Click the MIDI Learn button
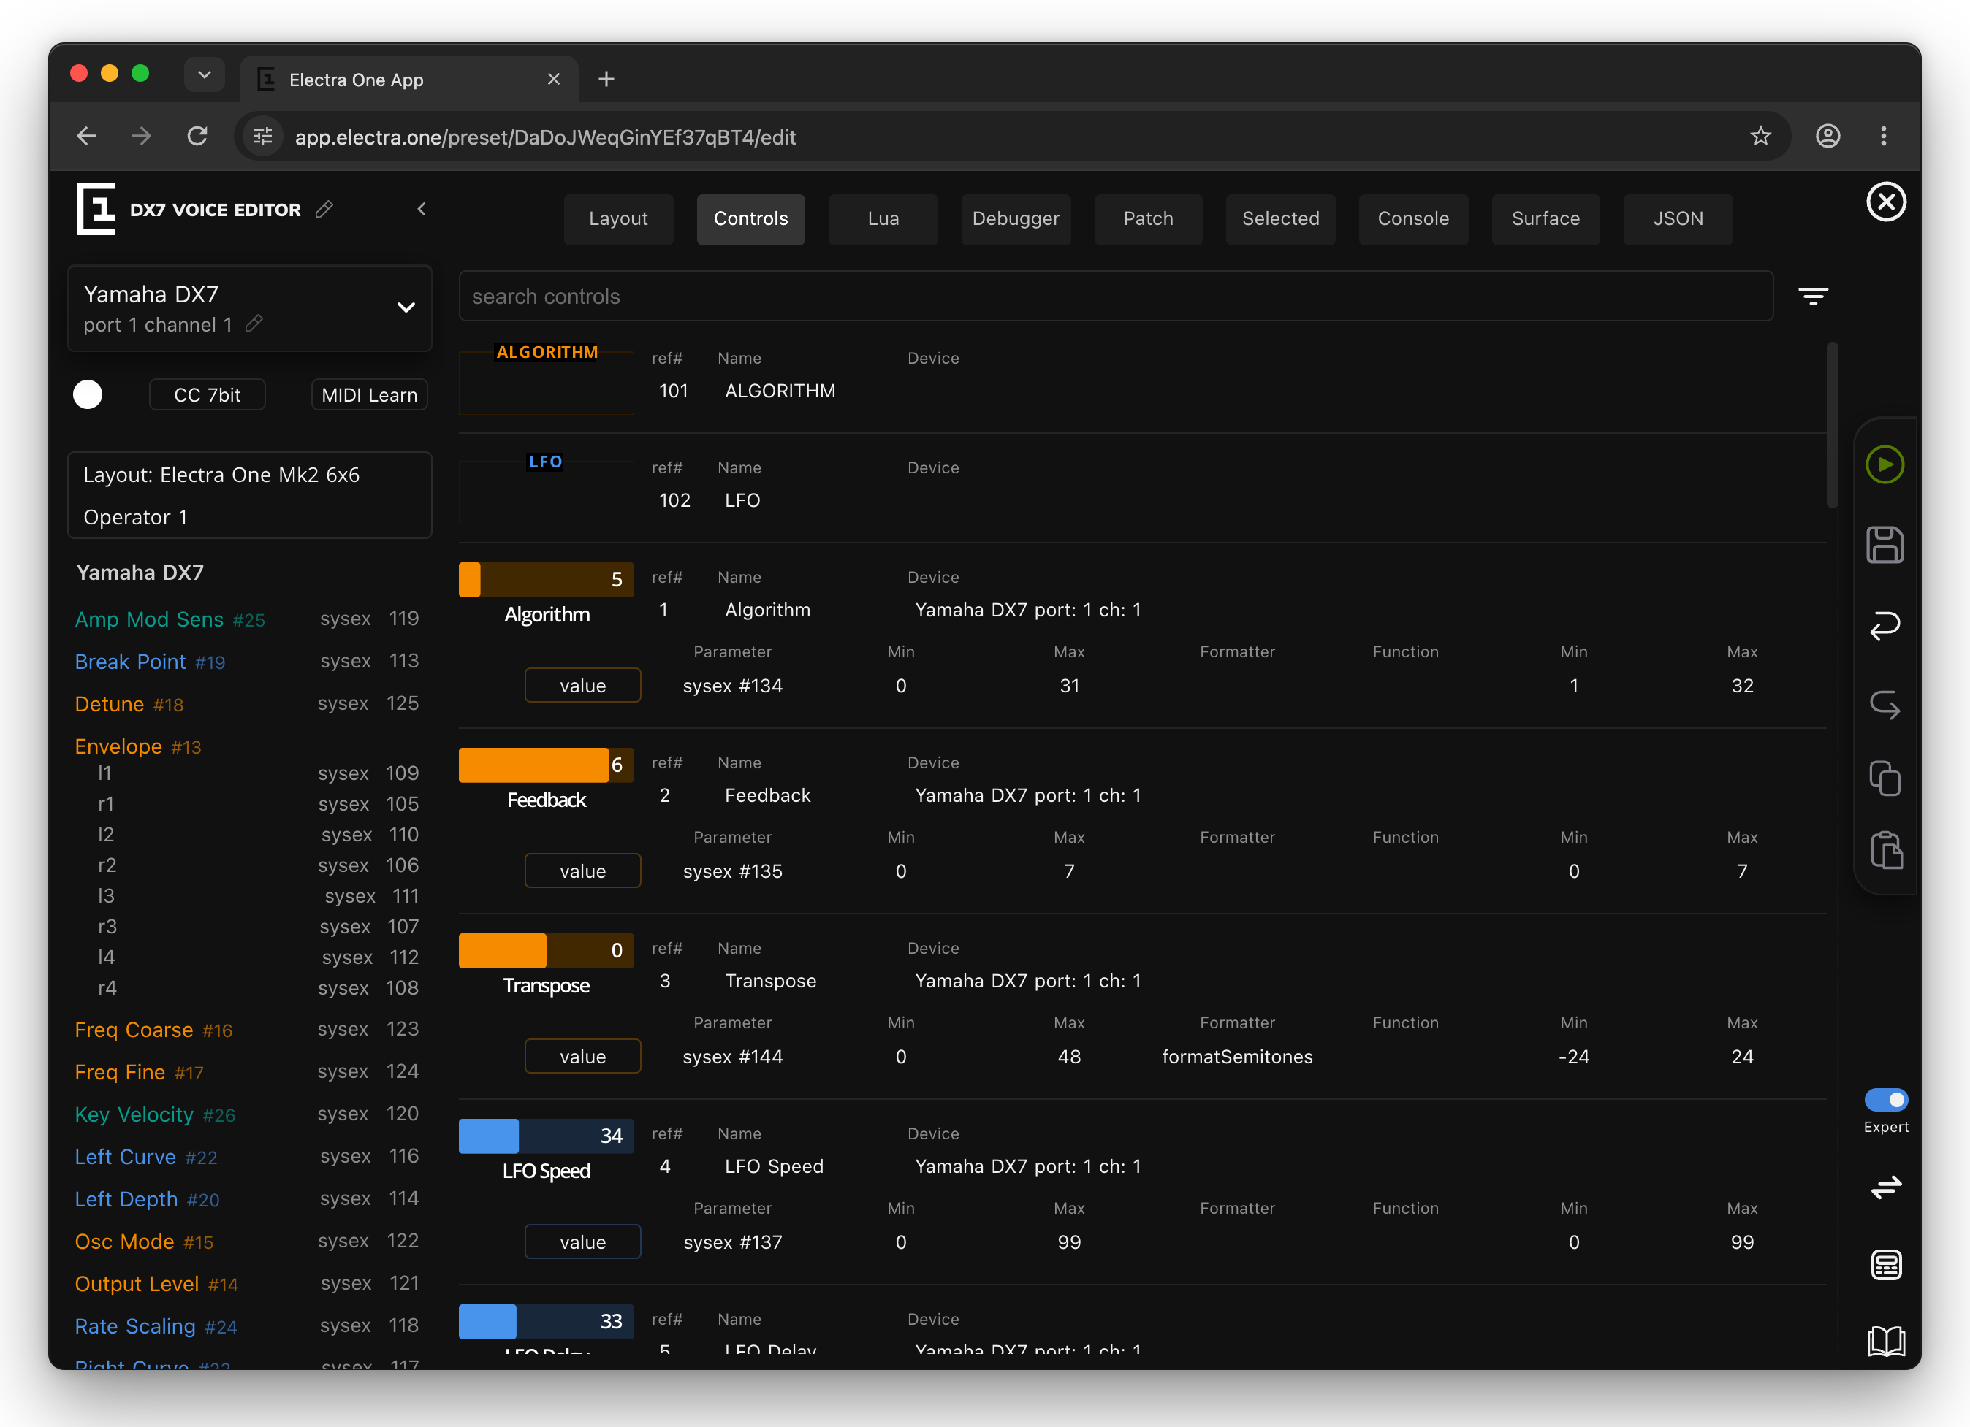This screenshot has height=1427, width=1970. pos(369,395)
